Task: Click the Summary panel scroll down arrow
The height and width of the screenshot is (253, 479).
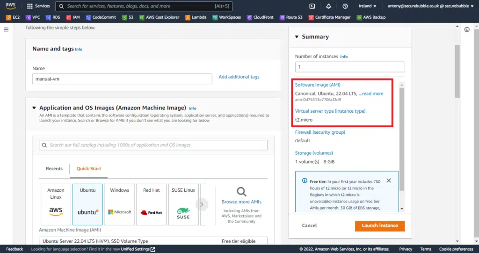Action: 402,209
